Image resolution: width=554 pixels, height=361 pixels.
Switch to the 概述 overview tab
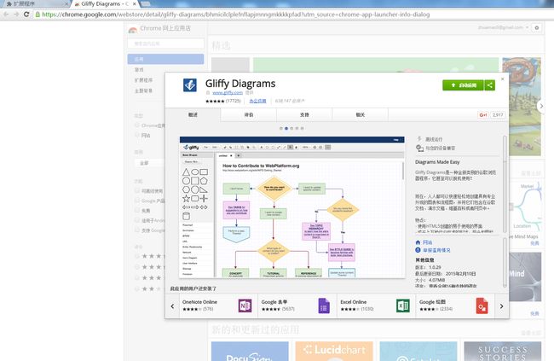tap(193, 114)
